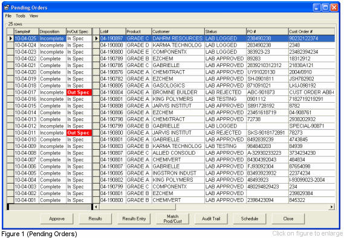Click KARMA TECHNOLOG cell in GRADE D row
Viewport: 344px width, 238px height.
pyautogui.click(x=178, y=45)
